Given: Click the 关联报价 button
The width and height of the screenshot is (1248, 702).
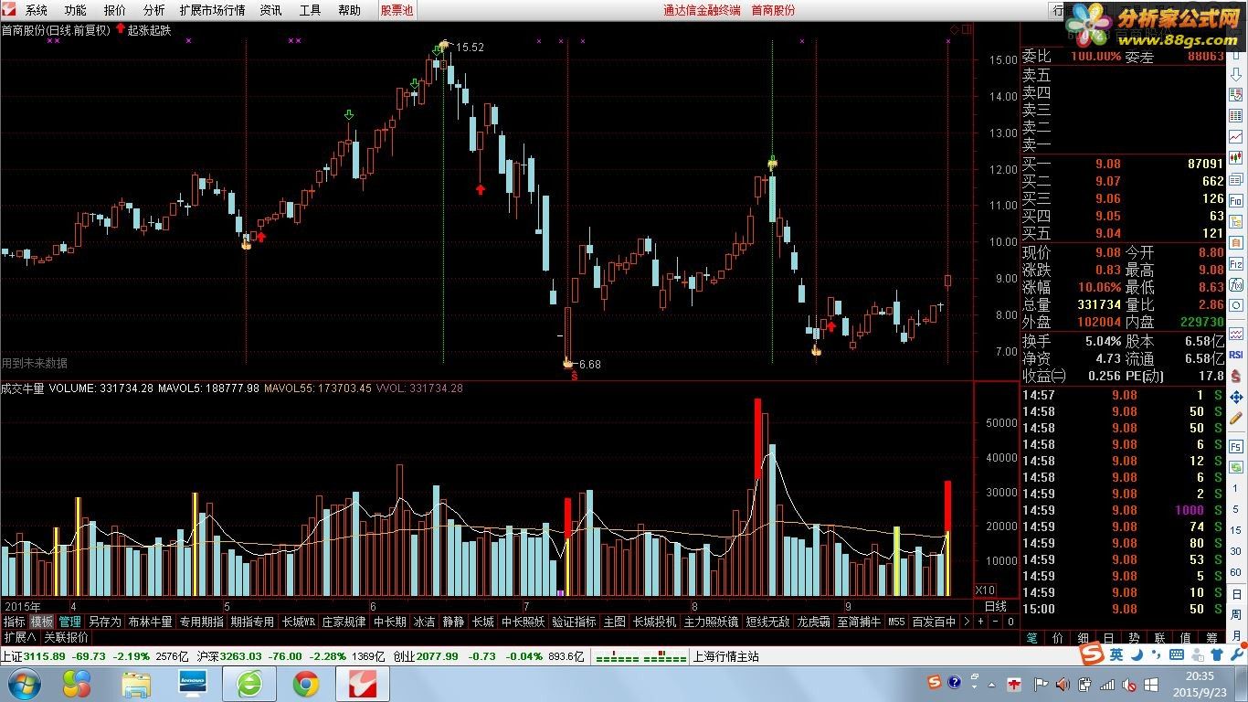Looking at the screenshot, I should click(66, 637).
